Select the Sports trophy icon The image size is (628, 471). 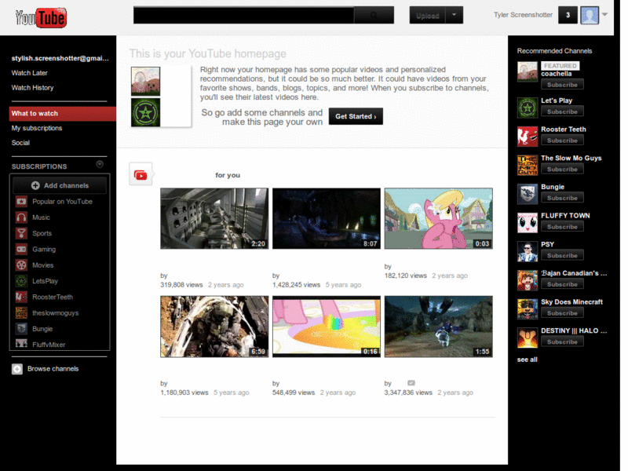21,233
